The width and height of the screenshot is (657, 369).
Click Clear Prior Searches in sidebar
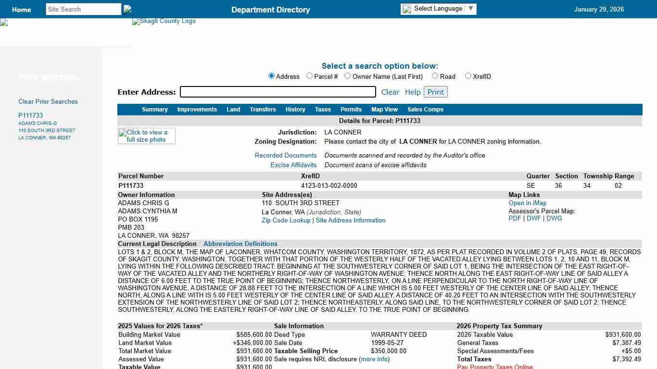pos(48,102)
